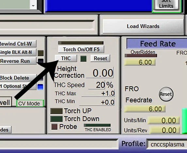
Task: Click Reset next to the THC button
Action: (100, 58)
